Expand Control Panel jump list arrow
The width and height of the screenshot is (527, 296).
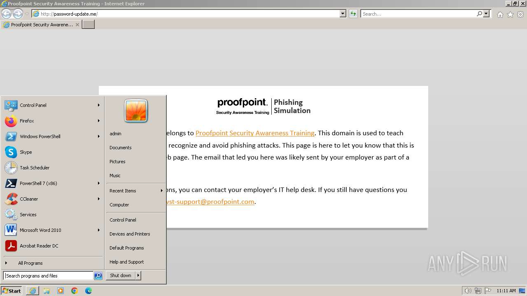tap(99, 105)
